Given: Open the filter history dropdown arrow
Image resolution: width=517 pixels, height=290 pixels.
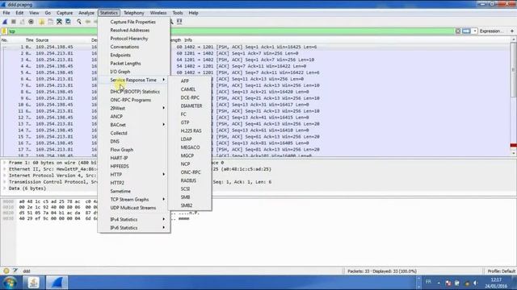Looking at the screenshot, I should [475, 31].
